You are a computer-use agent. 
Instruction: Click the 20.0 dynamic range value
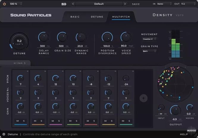click(x=80, y=46)
